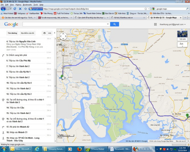Open the Thanh Niên Online bookmark

92,13
